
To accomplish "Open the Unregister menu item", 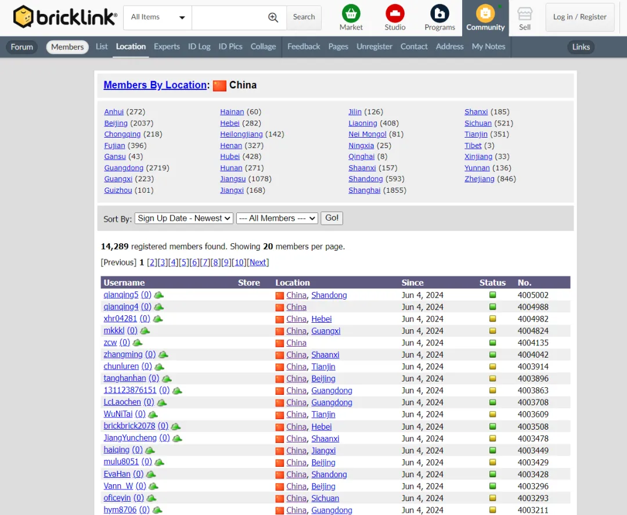I will [x=374, y=46].
